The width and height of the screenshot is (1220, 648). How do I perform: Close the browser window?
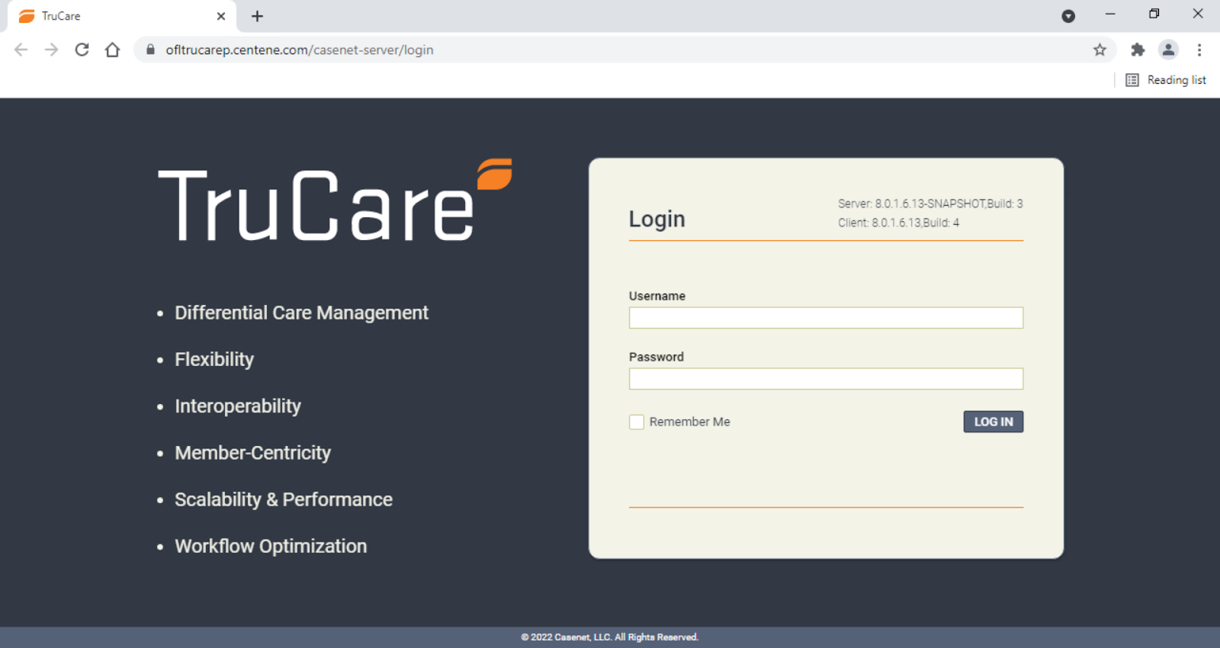pos(1198,14)
